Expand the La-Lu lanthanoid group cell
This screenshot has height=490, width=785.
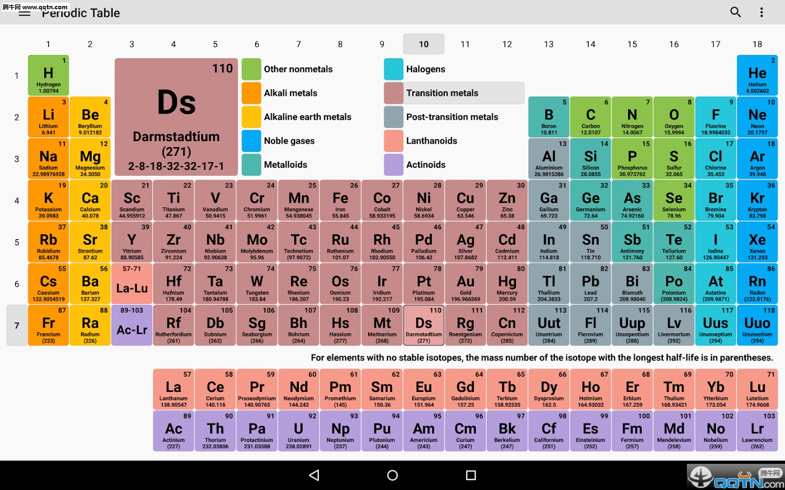coord(132,284)
